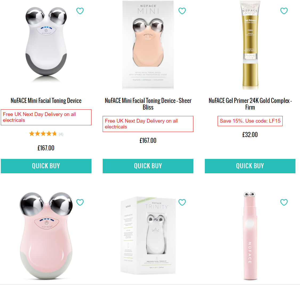Open the boxed Sheer Bliss product image
Image resolution: width=300 pixels, height=285 pixels.
148,45
